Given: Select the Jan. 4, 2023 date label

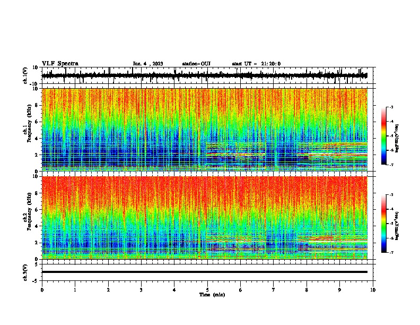Looking at the screenshot, I should (148, 64).
